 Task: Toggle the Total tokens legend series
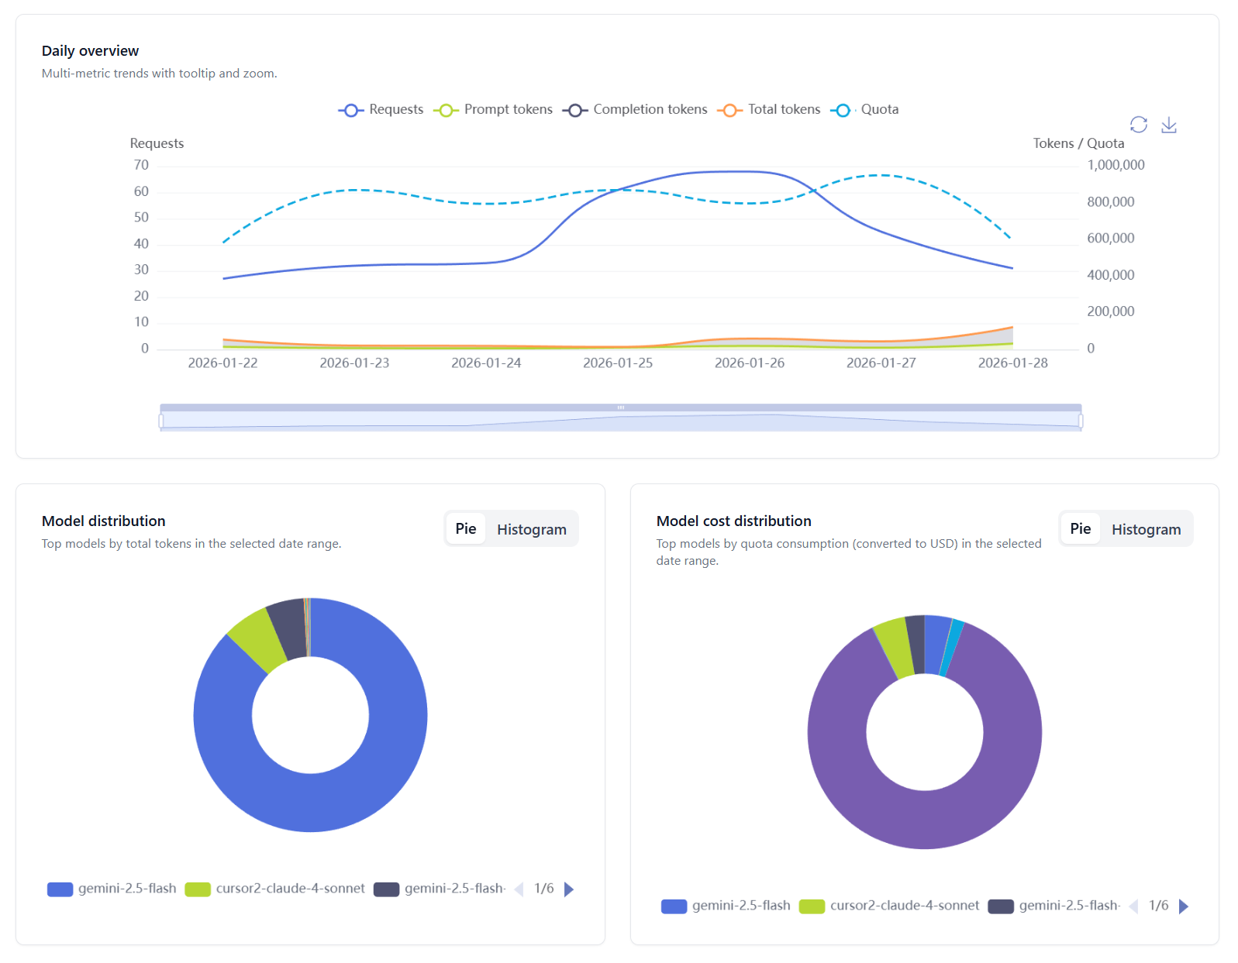point(769,110)
